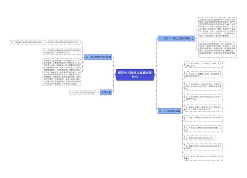Screen dimensions: 247x178
Task: Select the branch 三、个人隐私权范围
Action: 169,111
